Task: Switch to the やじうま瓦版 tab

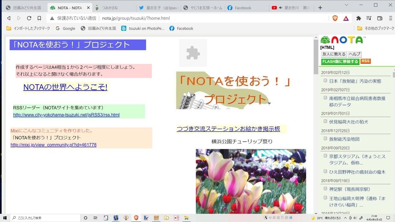Action: [x=202, y=8]
